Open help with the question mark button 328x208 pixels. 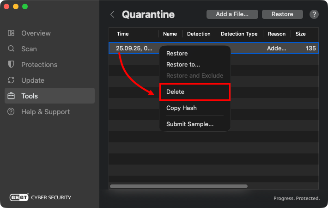point(314,14)
